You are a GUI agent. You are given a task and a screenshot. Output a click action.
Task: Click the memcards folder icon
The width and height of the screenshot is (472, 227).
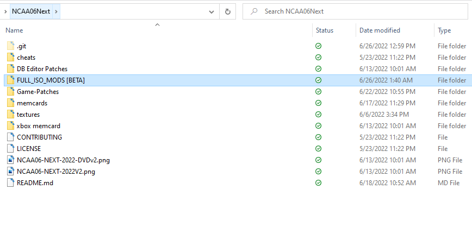coord(10,103)
